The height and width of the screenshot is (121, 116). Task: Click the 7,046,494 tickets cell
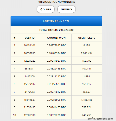(87, 53)
